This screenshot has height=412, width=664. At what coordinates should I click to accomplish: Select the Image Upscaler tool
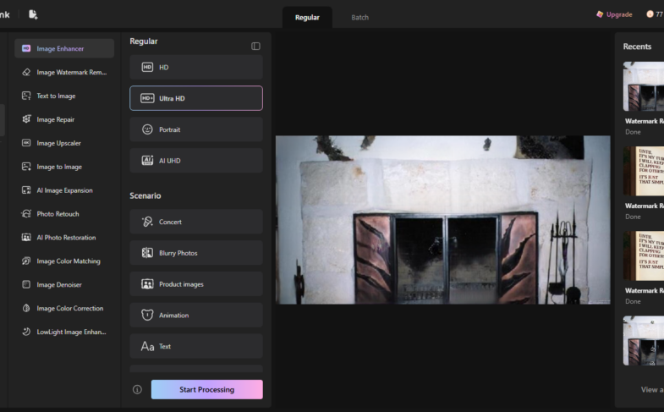click(x=64, y=143)
